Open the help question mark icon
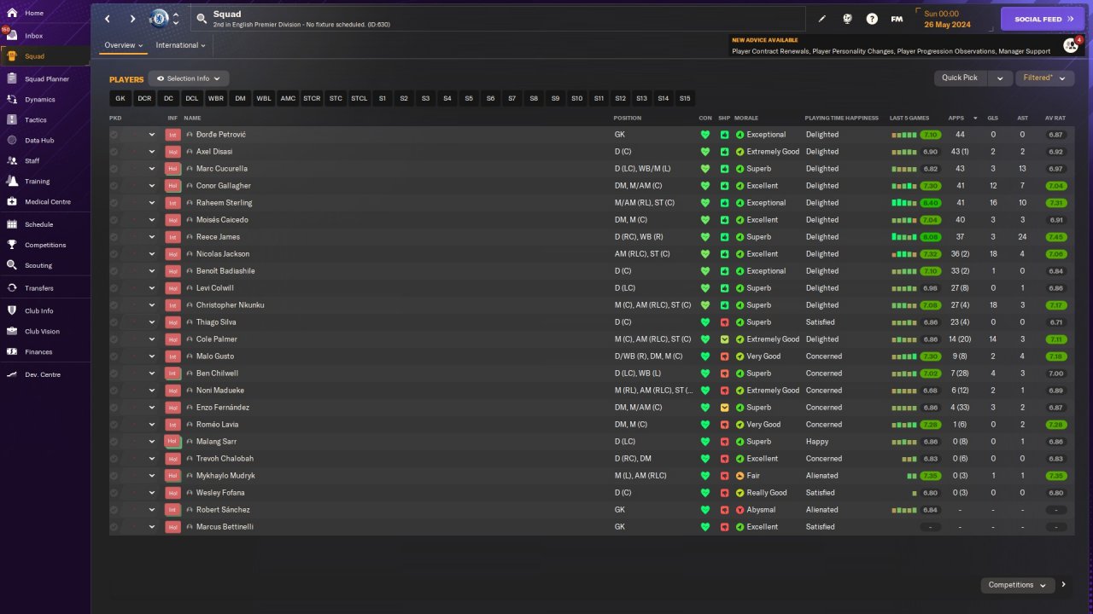The width and height of the screenshot is (1093, 614). (872, 19)
